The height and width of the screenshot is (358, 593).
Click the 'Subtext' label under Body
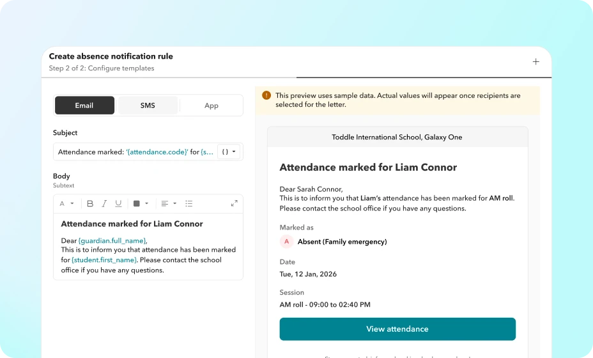(63, 185)
